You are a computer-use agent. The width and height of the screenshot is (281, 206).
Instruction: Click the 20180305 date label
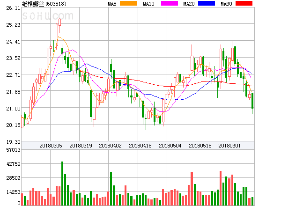tap(51, 146)
